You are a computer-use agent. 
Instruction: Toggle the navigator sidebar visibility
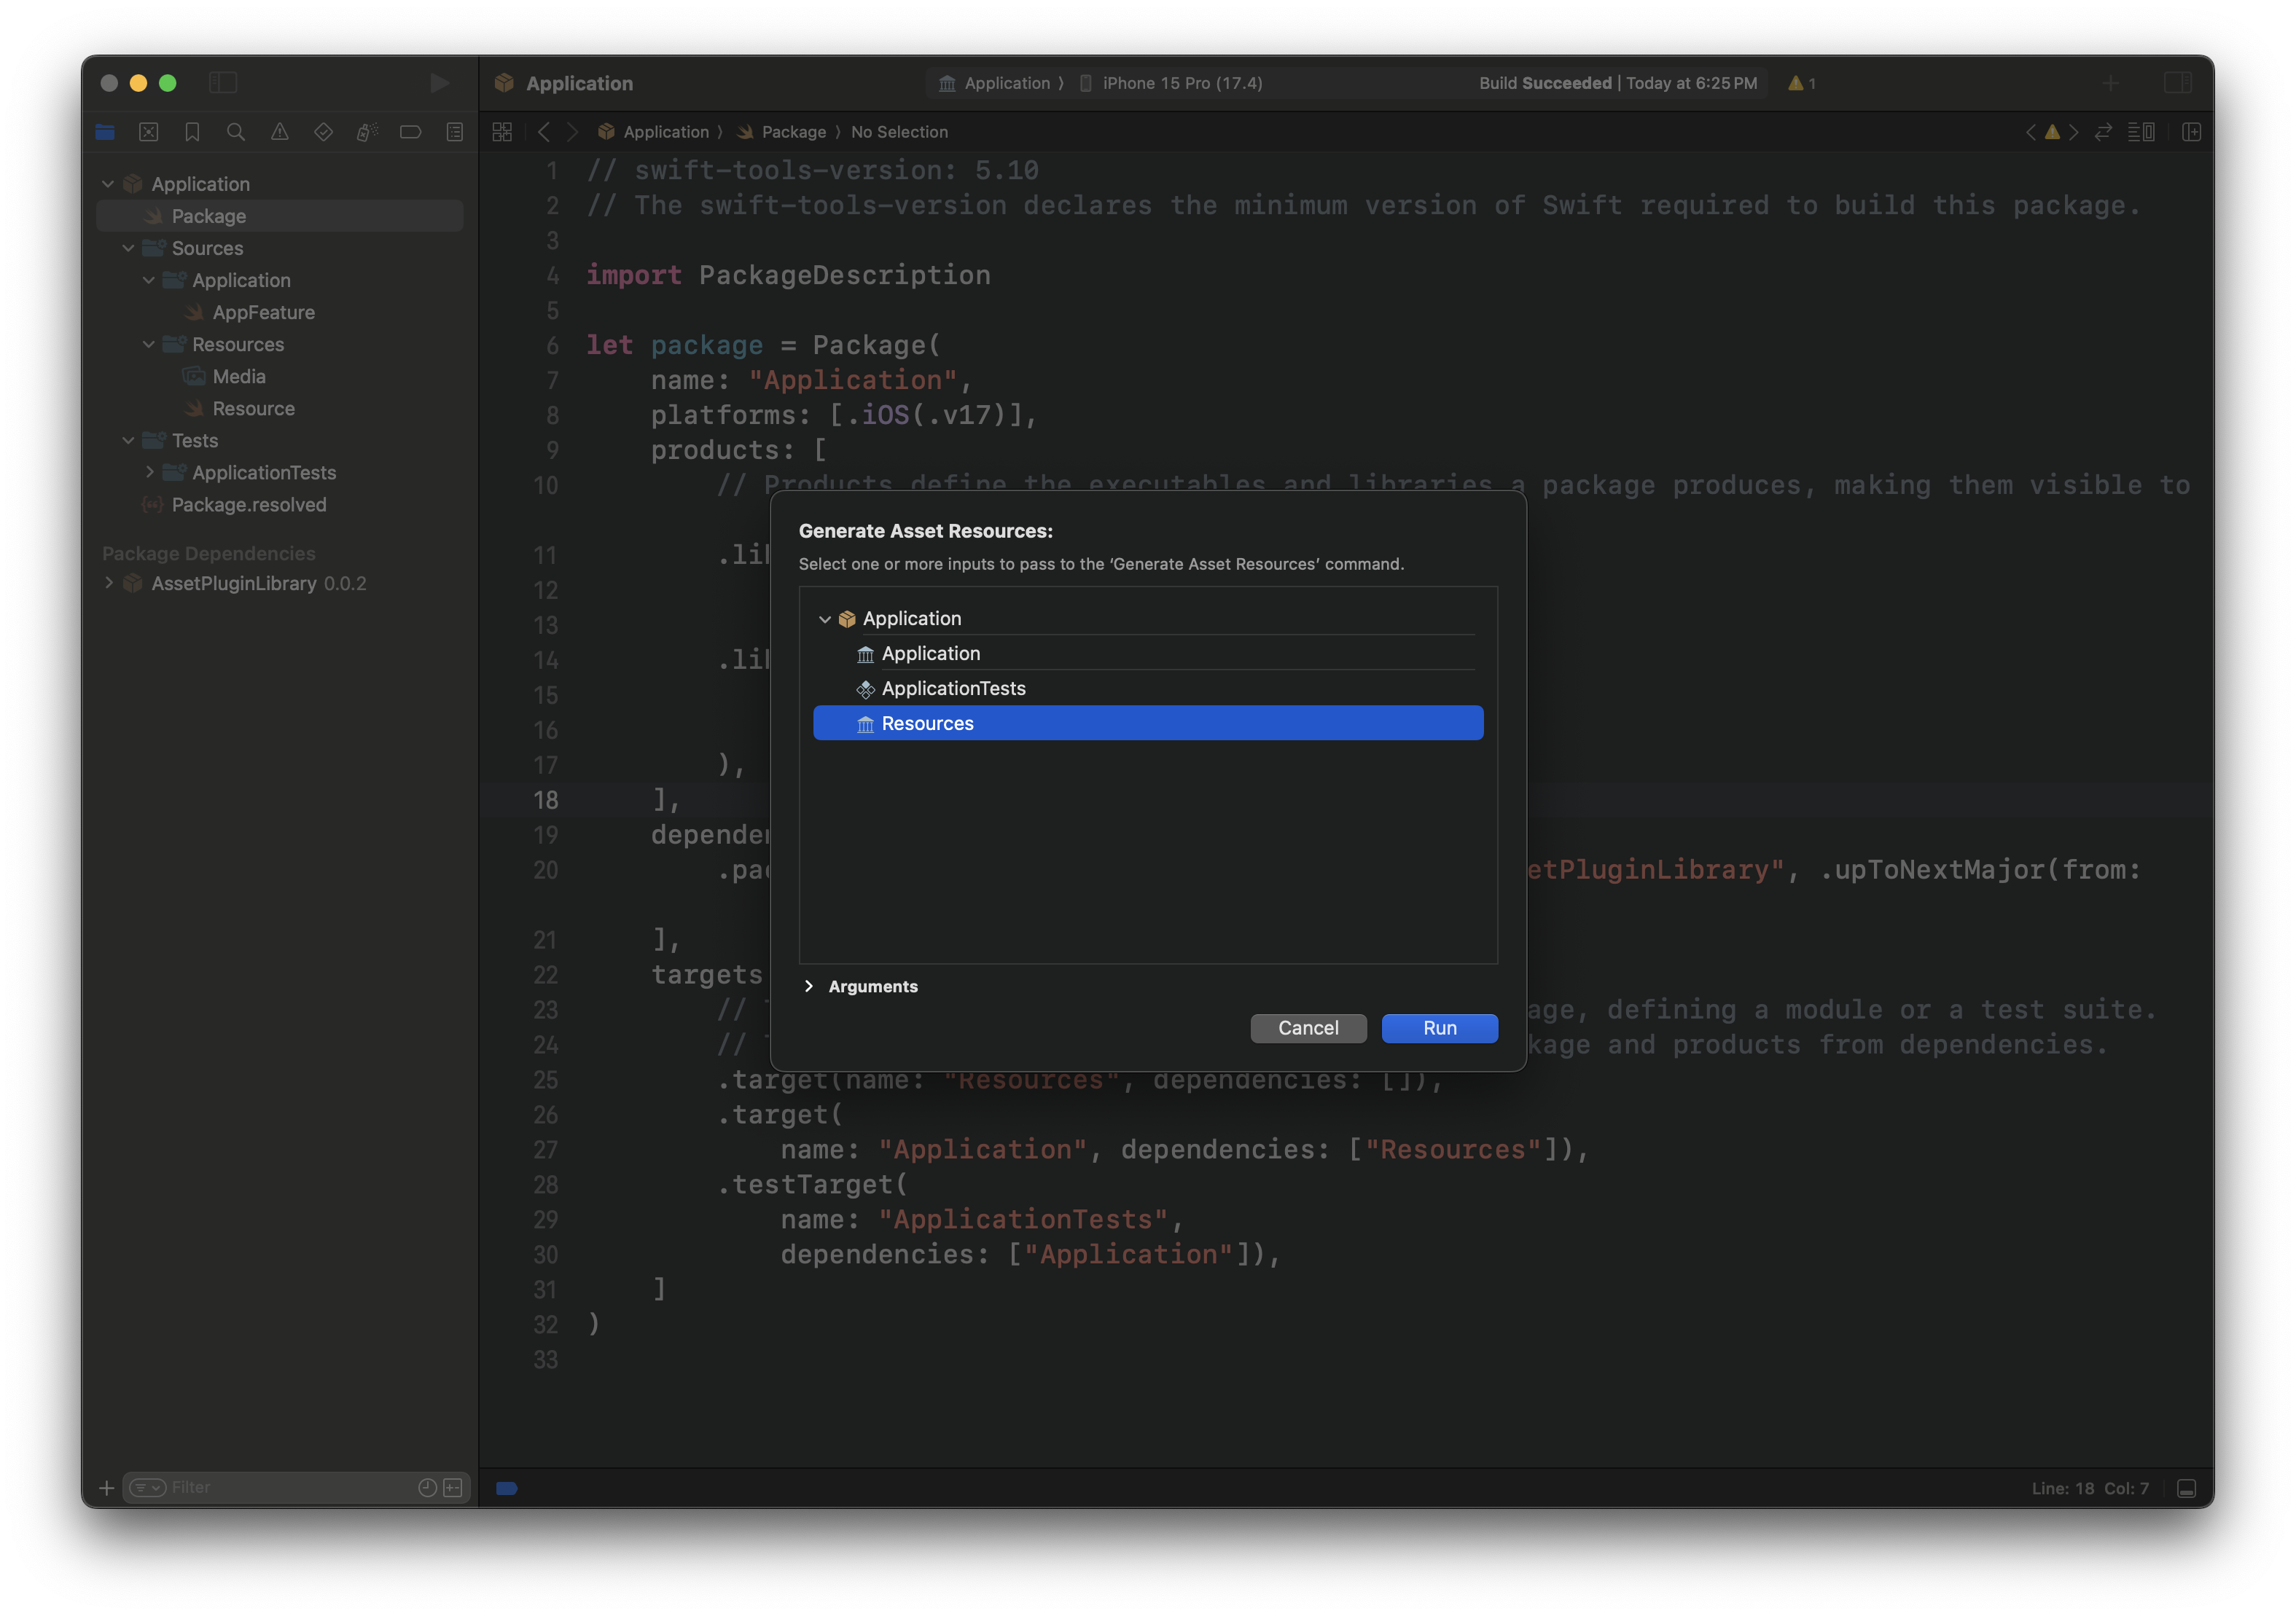pos(223,83)
